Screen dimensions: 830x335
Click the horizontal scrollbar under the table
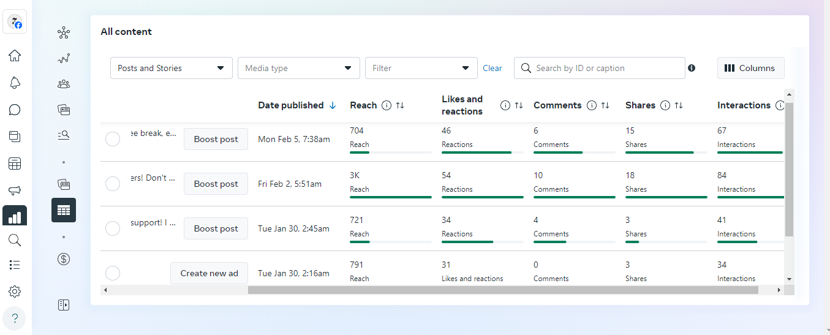[x=502, y=290]
